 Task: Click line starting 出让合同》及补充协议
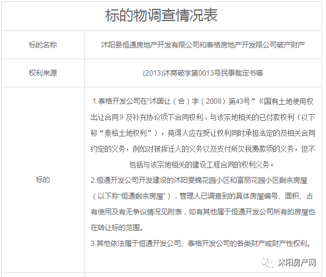click(x=203, y=117)
